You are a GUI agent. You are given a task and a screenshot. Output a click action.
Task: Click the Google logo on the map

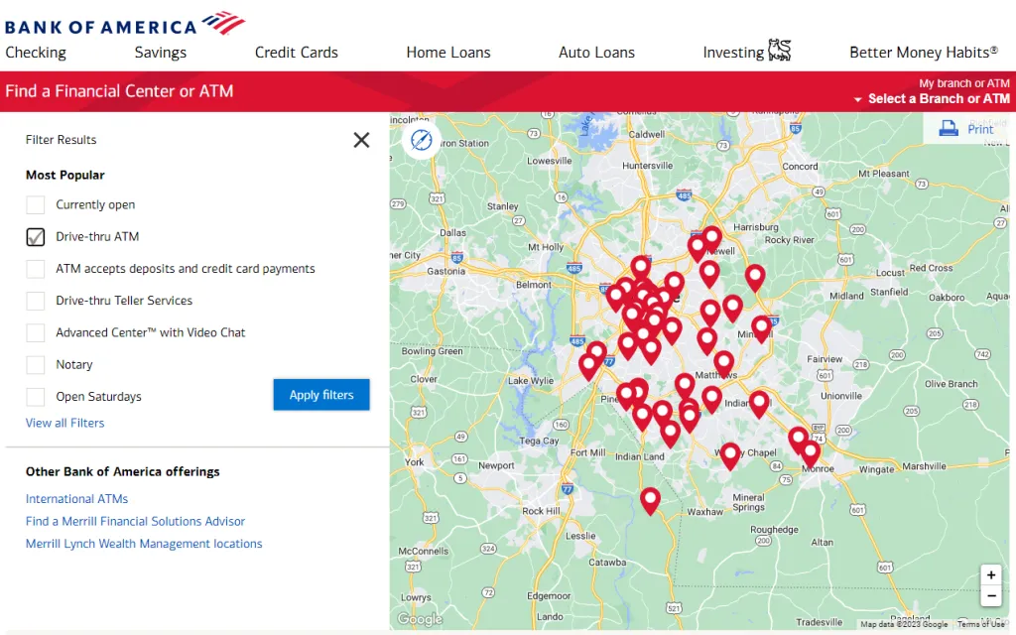[x=420, y=619]
